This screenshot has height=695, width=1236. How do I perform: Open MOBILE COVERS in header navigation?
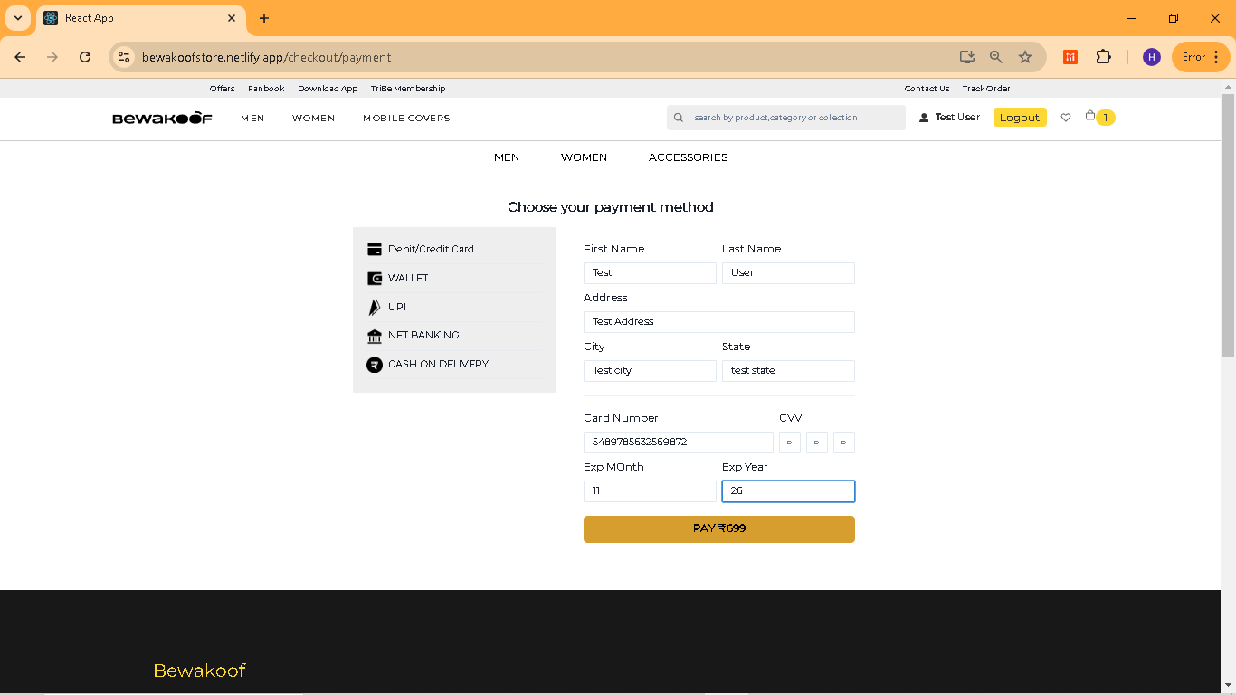[x=406, y=119]
